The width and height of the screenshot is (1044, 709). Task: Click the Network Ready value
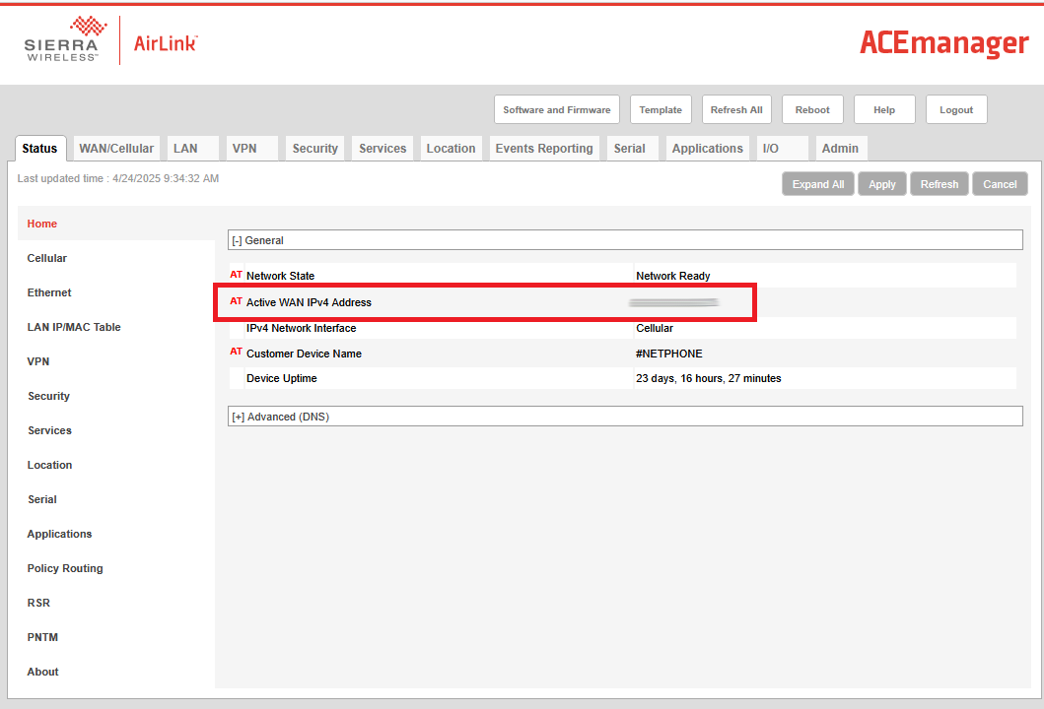(x=673, y=276)
